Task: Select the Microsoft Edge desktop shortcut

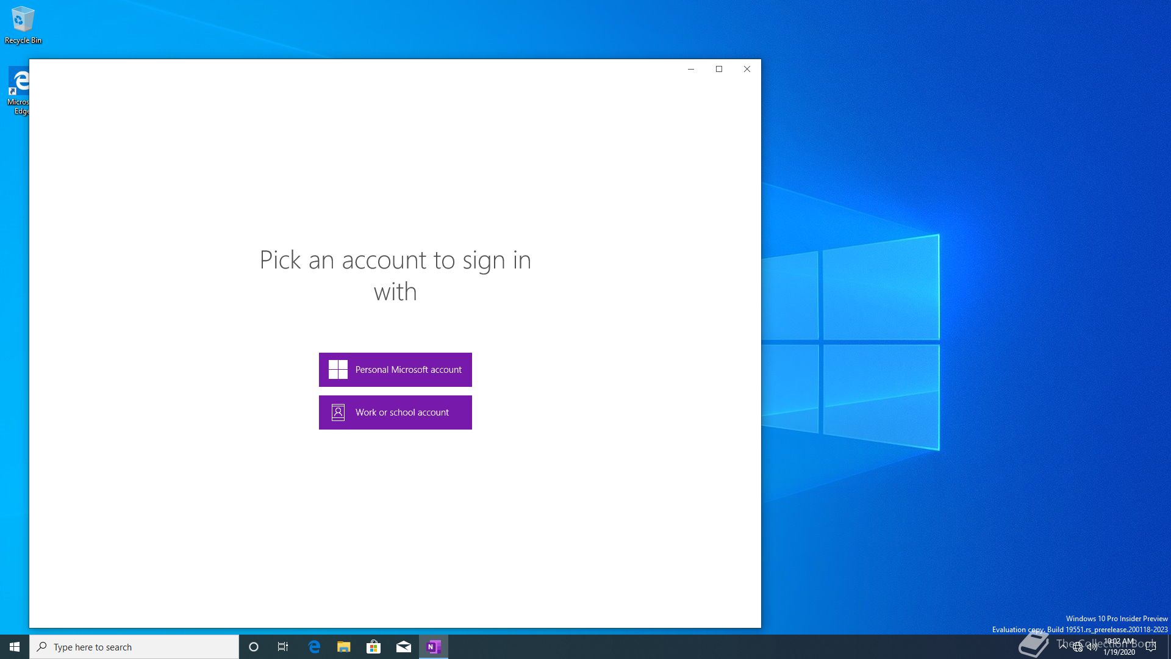Action: coord(18,92)
